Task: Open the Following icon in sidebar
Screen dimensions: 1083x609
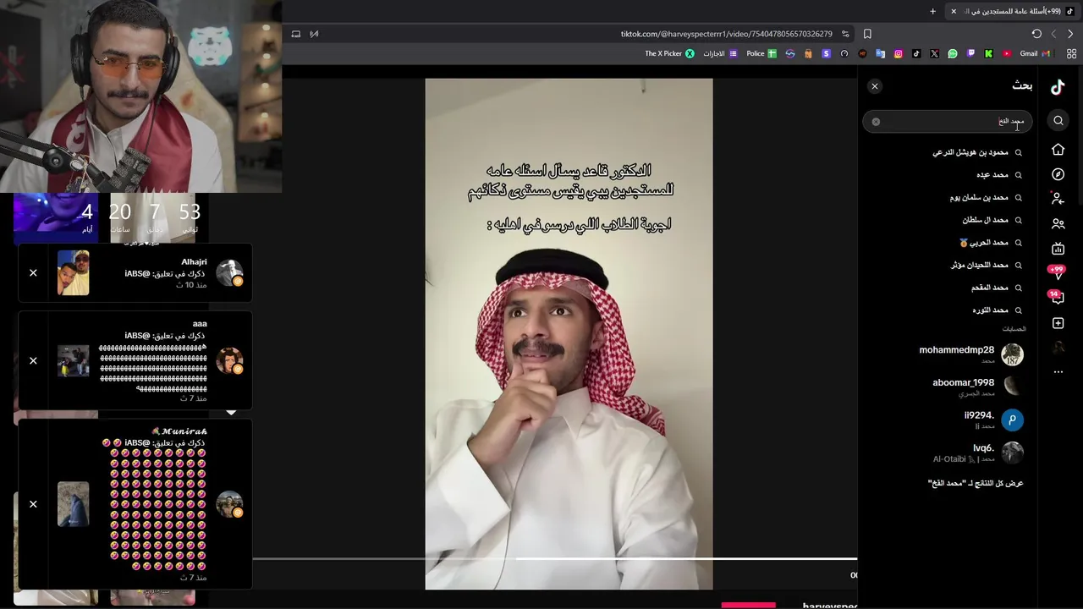Action: (x=1058, y=199)
